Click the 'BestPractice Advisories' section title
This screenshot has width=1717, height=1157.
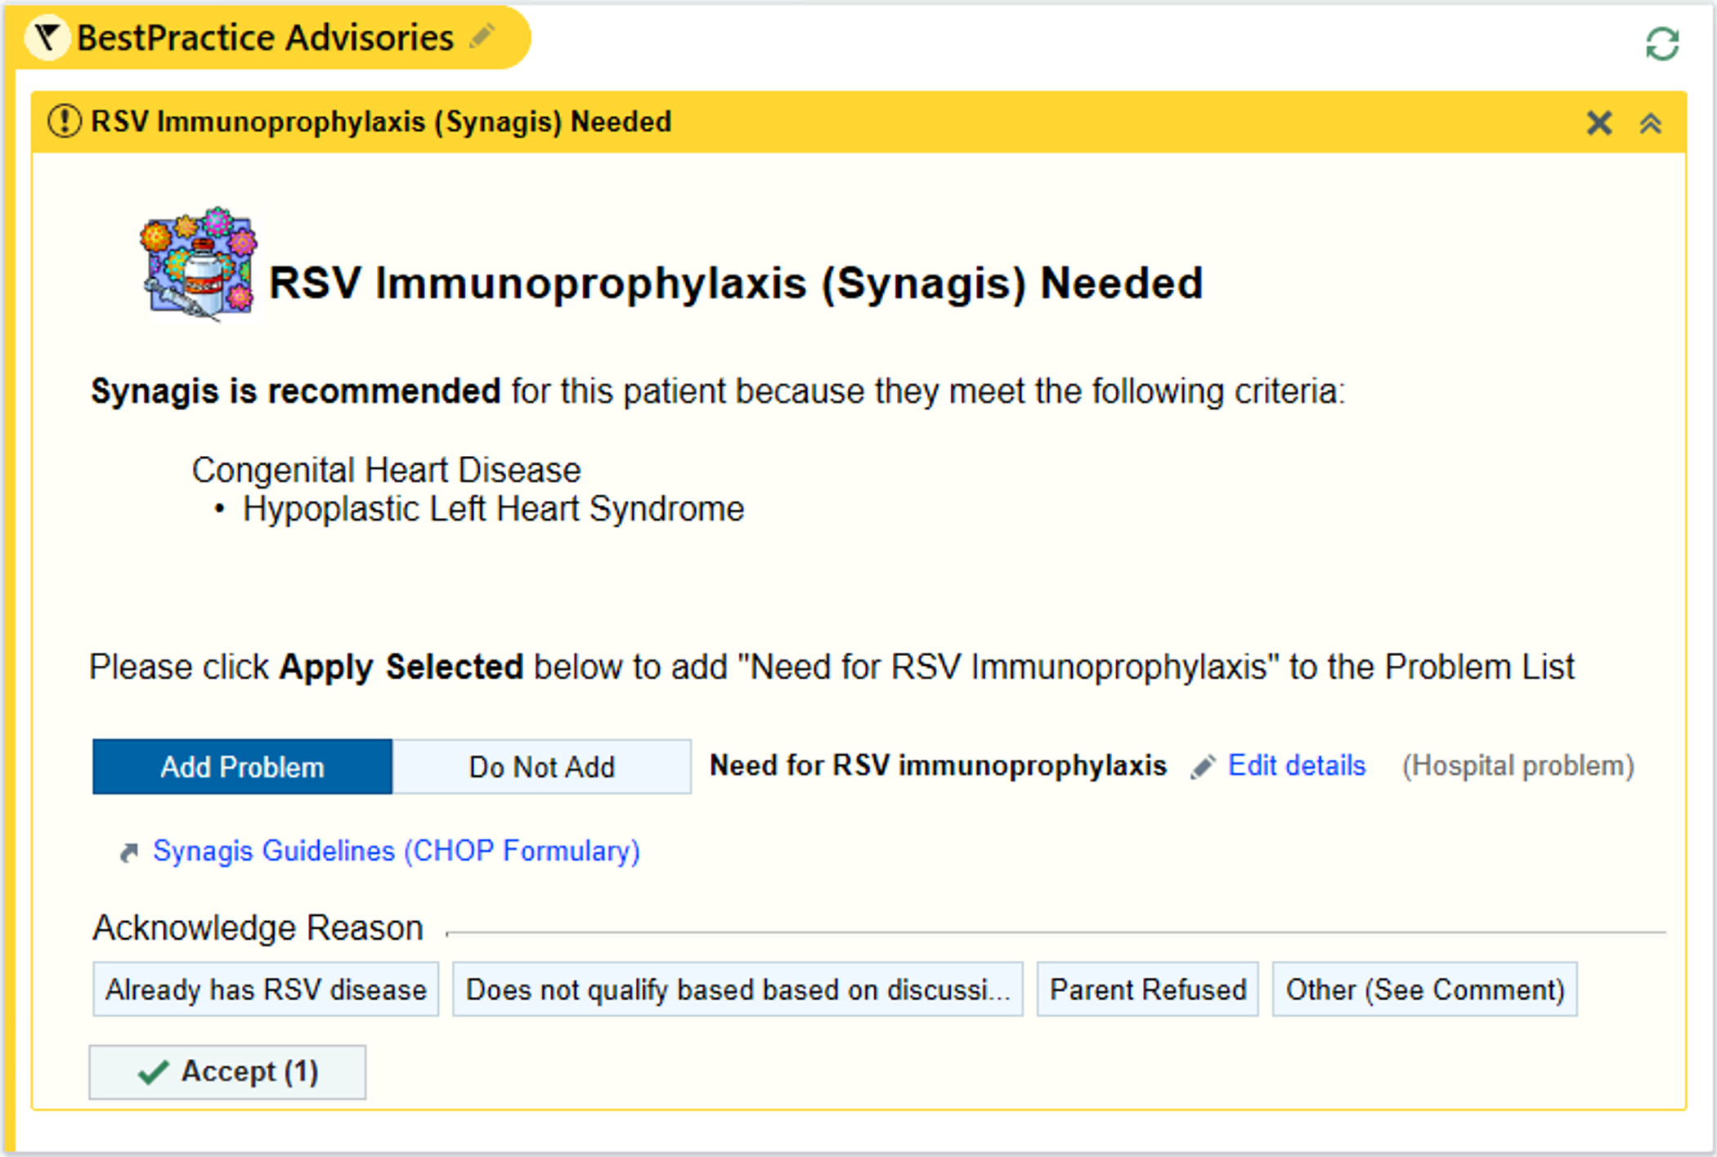click(265, 38)
